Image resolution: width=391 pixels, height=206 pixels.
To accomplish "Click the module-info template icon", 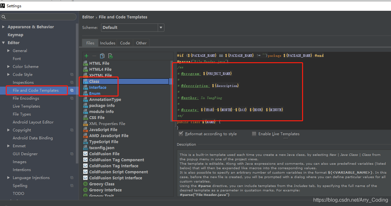I will (x=85, y=111).
